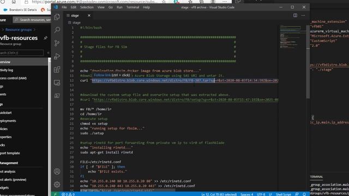Pin the vfb-resources resource group

tap(45, 38)
